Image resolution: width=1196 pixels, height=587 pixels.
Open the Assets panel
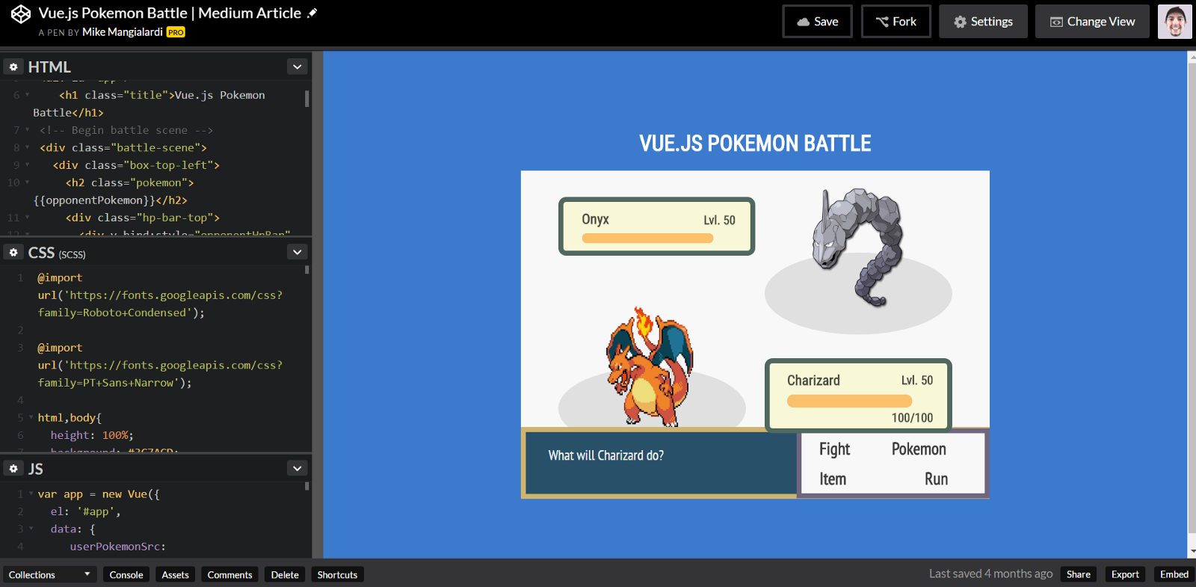[176, 574]
